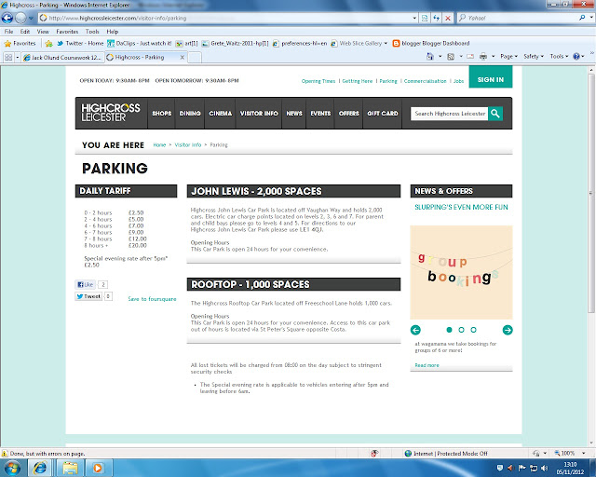Viewport: 596px width, 477px height.
Task: Click the Facebook Like button
Action: 86,284
